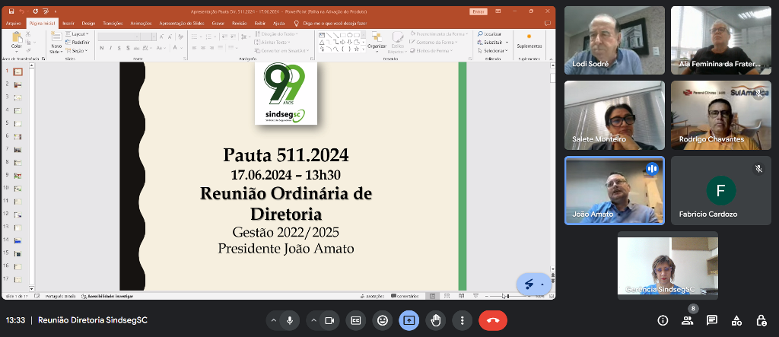Open meeting details info icon
The image size is (779, 337).
pyautogui.click(x=663, y=320)
